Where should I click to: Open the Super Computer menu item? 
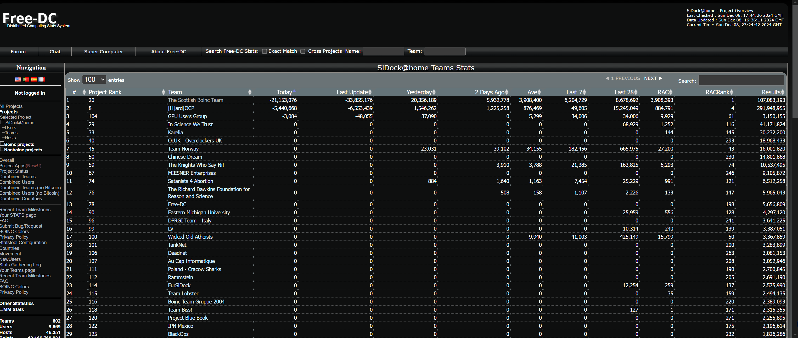click(x=103, y=52)
